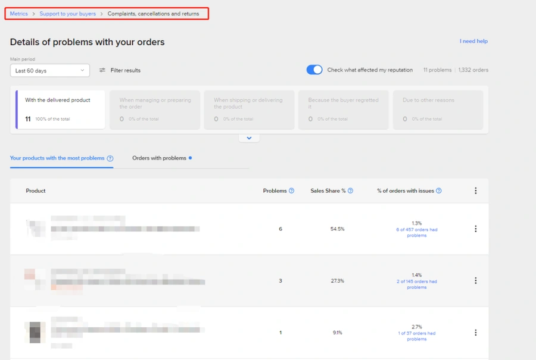Click the Sales Share % help icon
536x360 pixels.
click(350, 190)
